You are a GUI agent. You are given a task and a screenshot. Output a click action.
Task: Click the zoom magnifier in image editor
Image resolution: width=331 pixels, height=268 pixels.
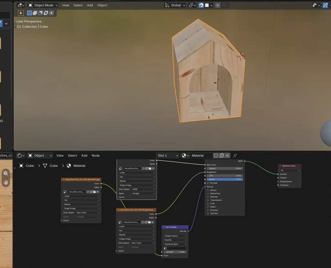click(x=6, y=173)
